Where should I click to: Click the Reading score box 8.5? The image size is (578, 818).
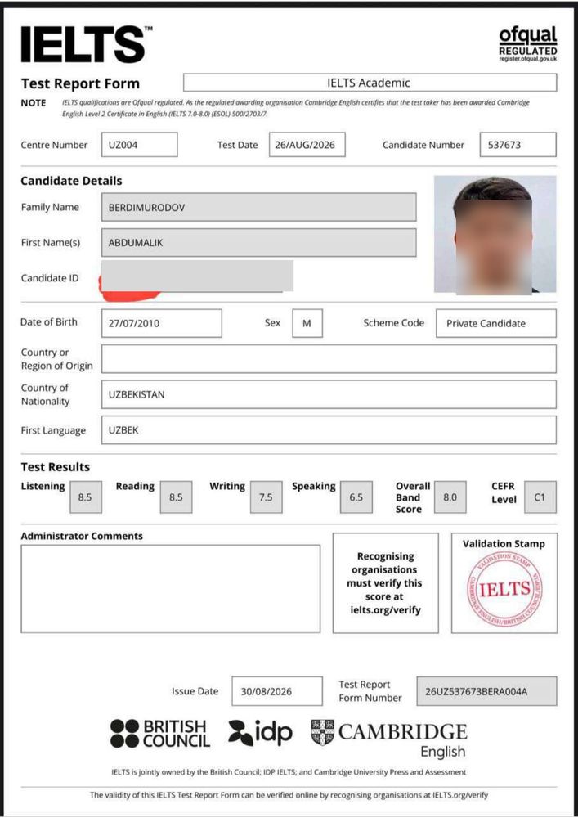pos(176,497)
